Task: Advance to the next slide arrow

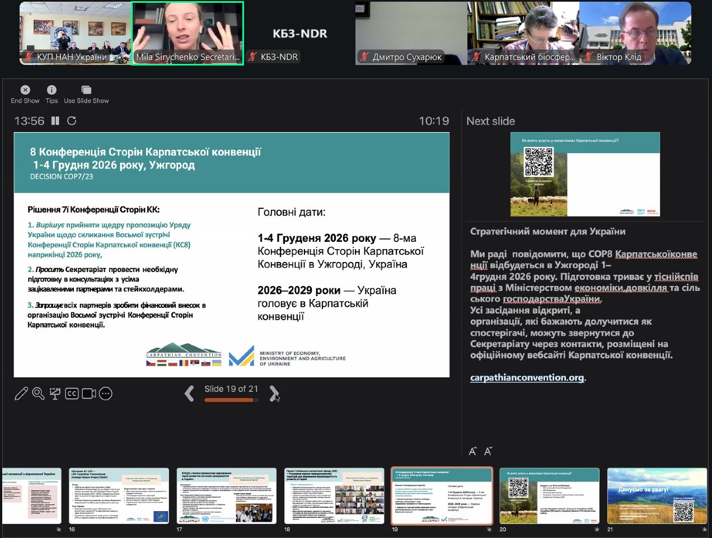Action: pyautogui.click(x=274, y=394)
